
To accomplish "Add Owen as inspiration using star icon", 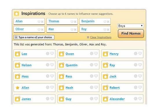I will [61, 54].
